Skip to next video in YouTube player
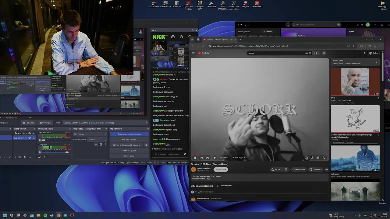 [x=207, y=158]
